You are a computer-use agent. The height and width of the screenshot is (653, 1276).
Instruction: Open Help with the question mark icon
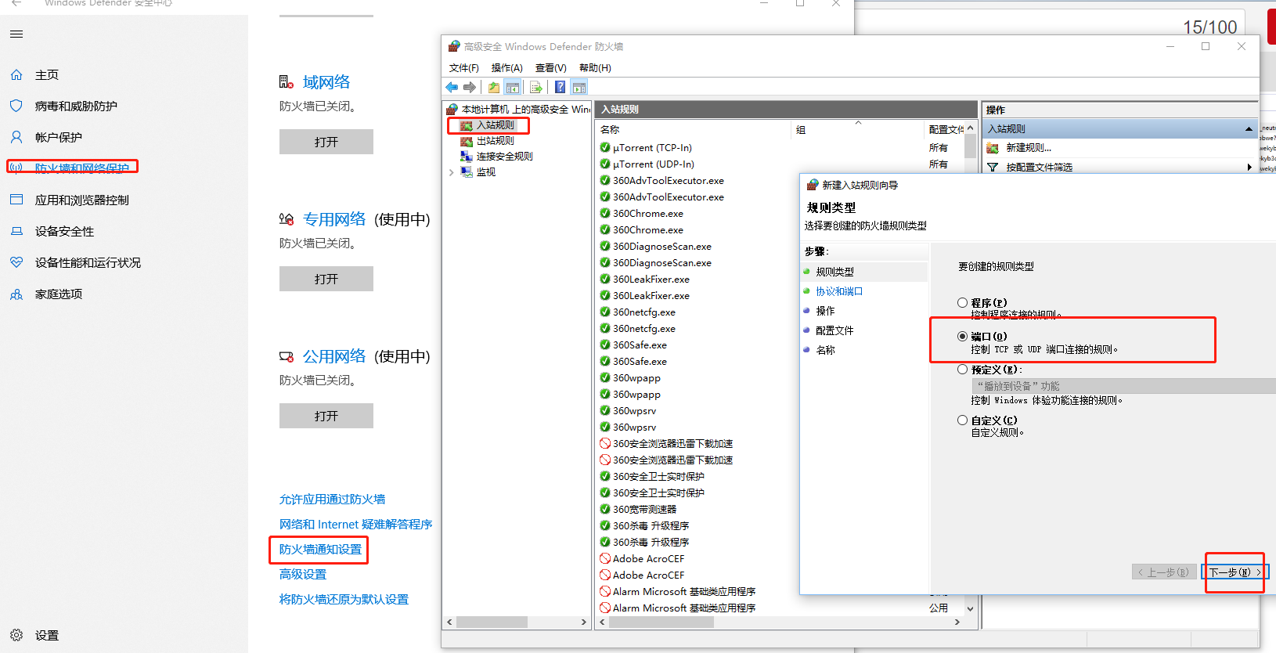tap(561, 87)
